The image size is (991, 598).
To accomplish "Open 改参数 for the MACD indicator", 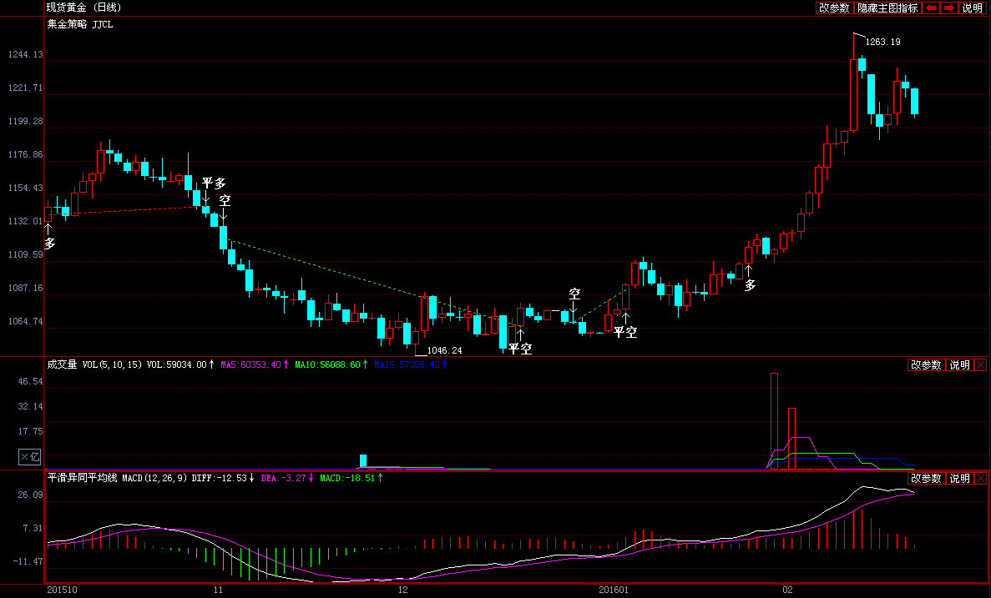I will click(926, 479).
